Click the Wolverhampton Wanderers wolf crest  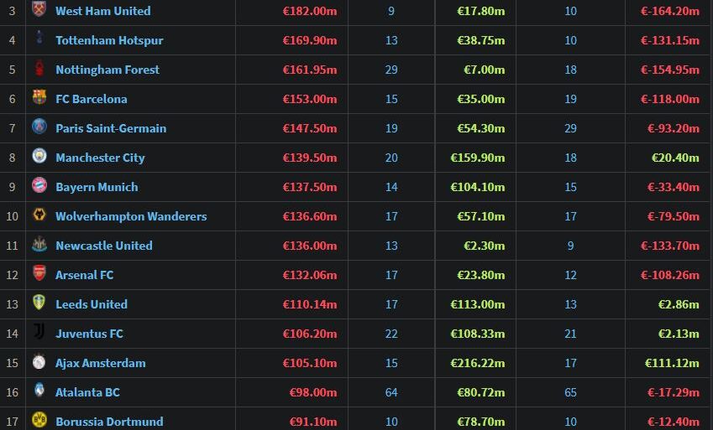[39, 215]
